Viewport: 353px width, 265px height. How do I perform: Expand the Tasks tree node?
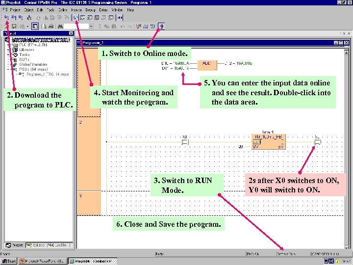[8, 55]
